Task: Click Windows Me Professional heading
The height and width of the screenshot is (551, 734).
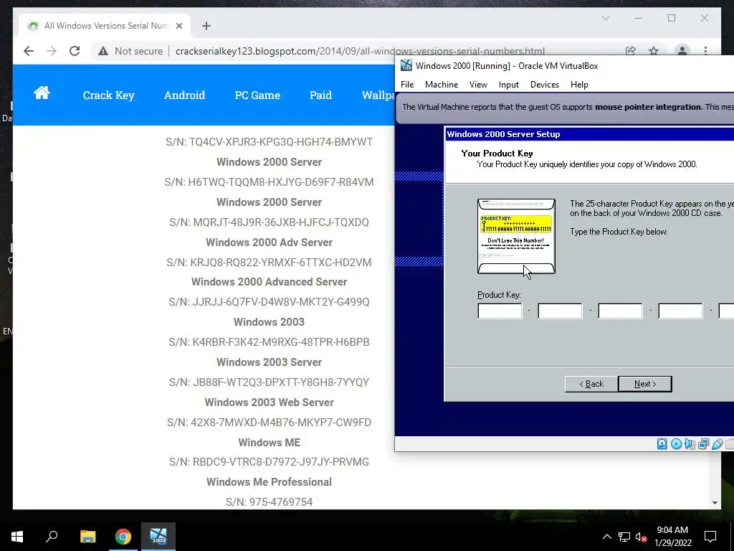Action: tap(269, 481)
